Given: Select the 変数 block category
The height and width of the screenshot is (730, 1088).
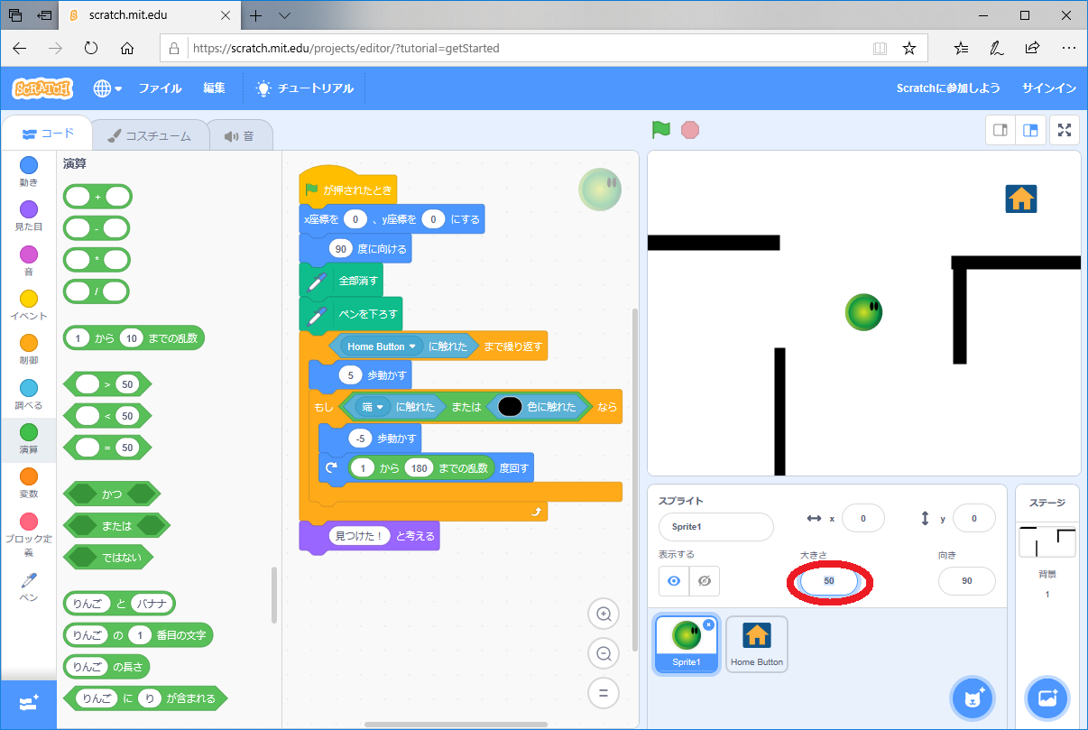Looking at the screenshot, I should [29, 482].
